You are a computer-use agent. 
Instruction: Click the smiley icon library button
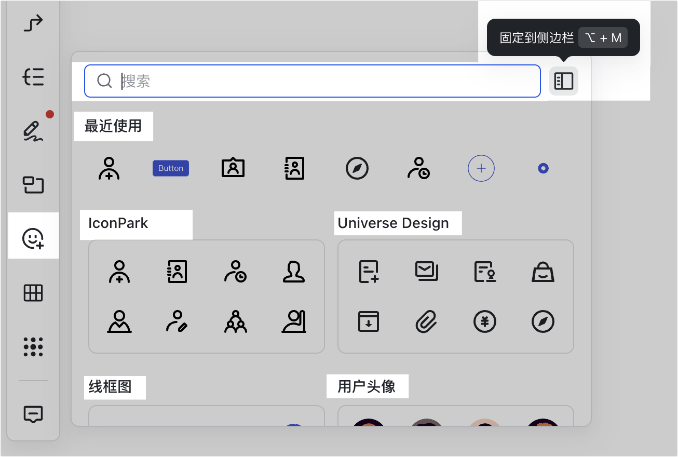[x=34, y=238]
